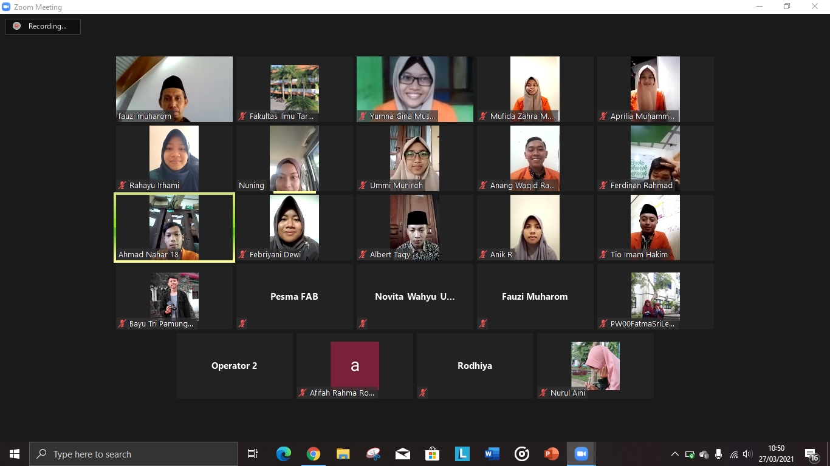Image resolution: width=830 pixels, height=466 pixels.
Task: Open the clock and date in the taskbar
Action: coord(776,454)
